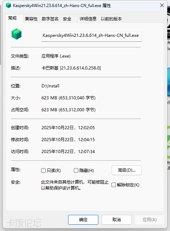The width and height of the screenshot is (170, 231).
Task: Click the 占用空间 label
Action: click(x=20, y=110)
